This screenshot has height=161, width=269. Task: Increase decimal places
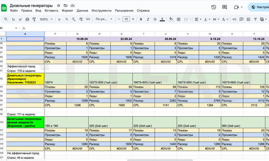[80, 19]
